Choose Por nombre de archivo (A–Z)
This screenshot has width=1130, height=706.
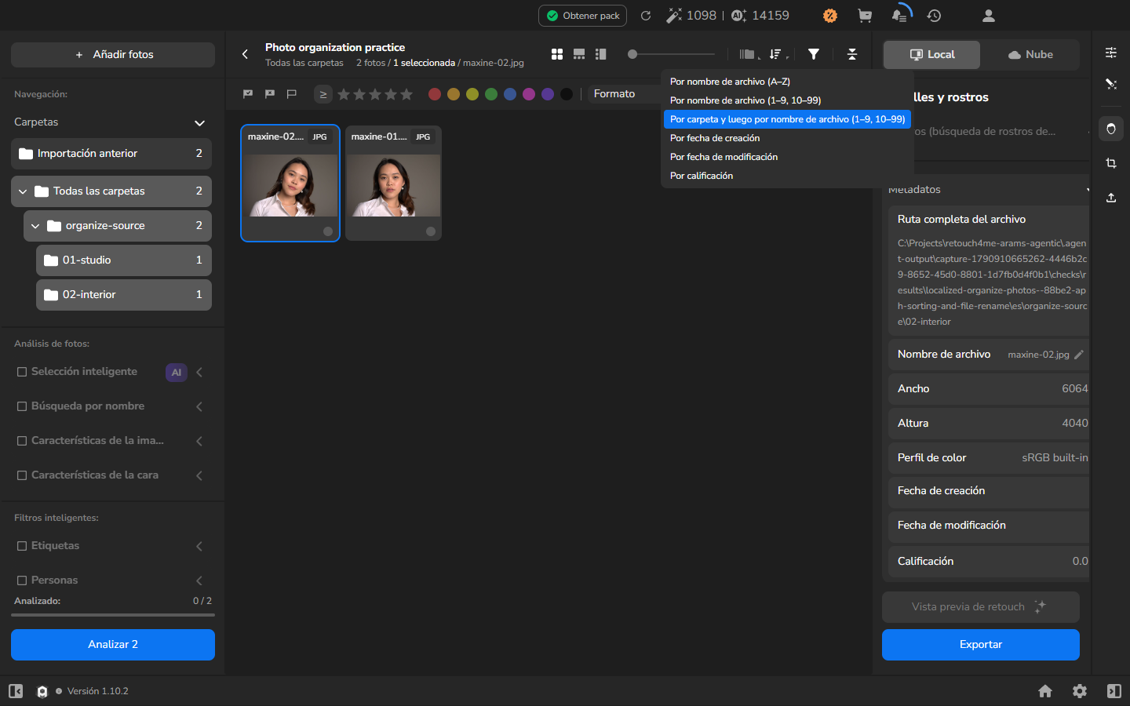pyautogui.click(x=787, y=82)
